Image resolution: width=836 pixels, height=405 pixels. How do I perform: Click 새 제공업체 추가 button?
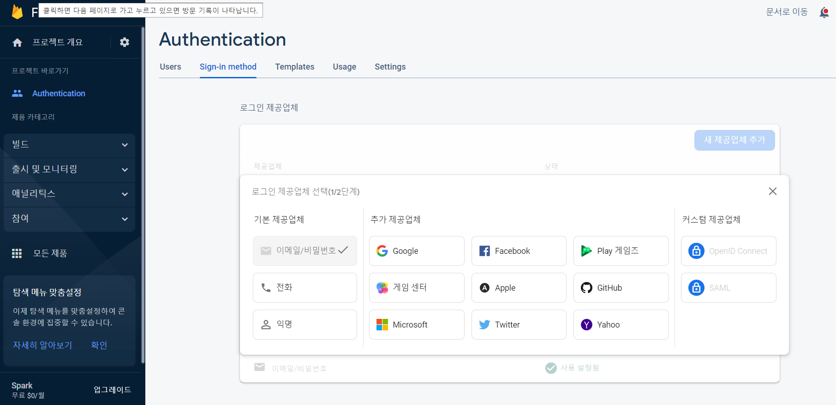[x=734, y=140]
